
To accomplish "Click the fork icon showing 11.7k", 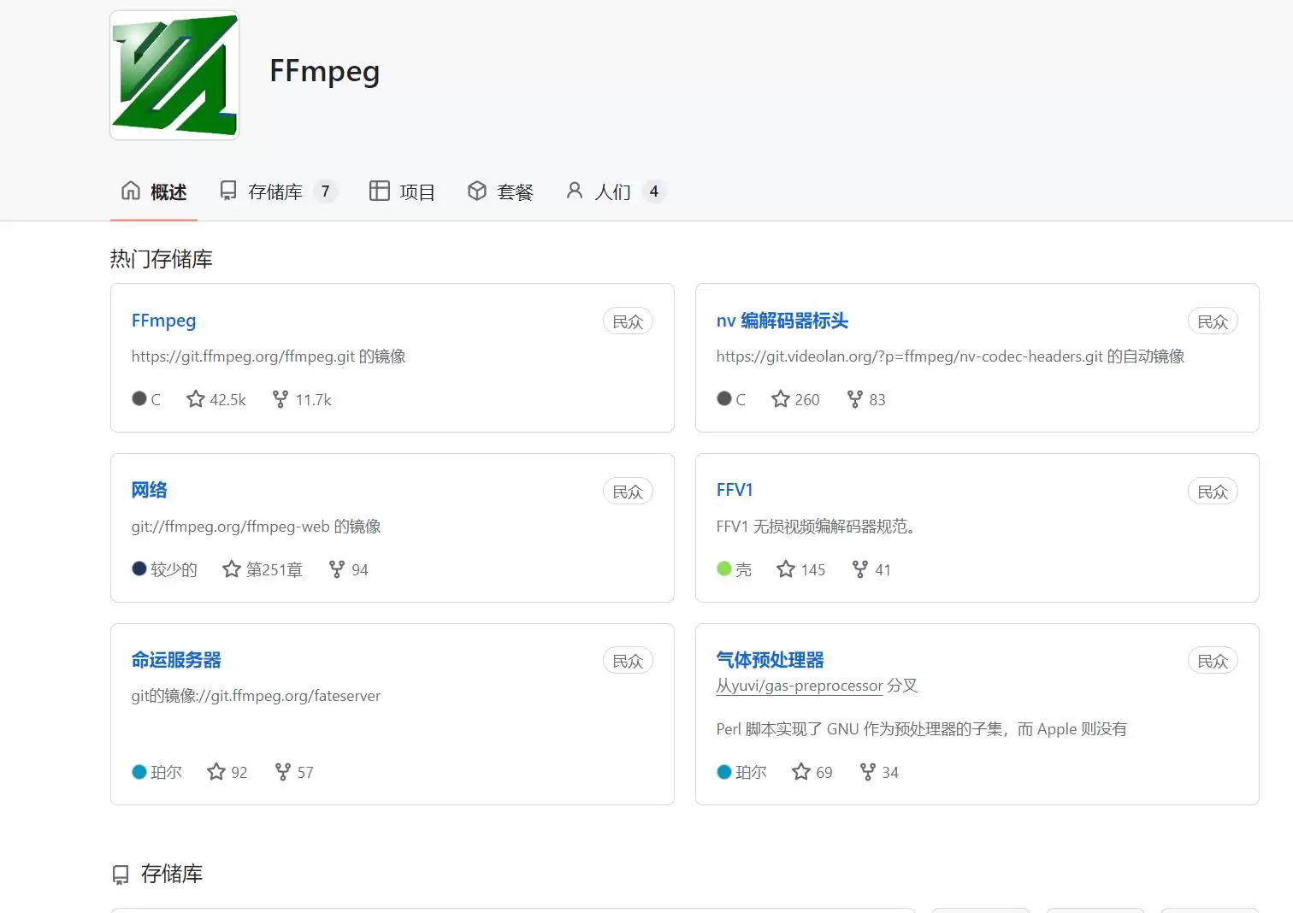I will point(280,399).
